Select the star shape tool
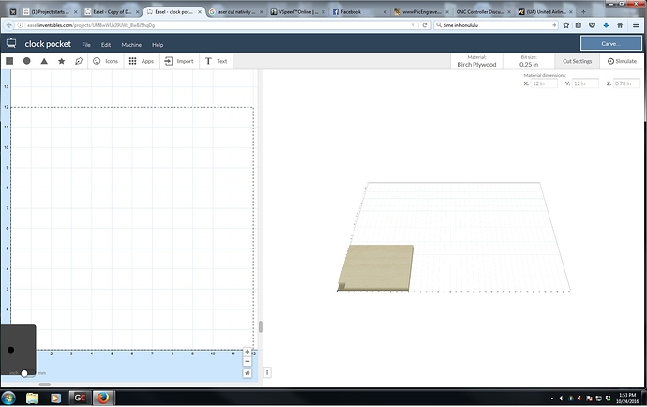 62,61
